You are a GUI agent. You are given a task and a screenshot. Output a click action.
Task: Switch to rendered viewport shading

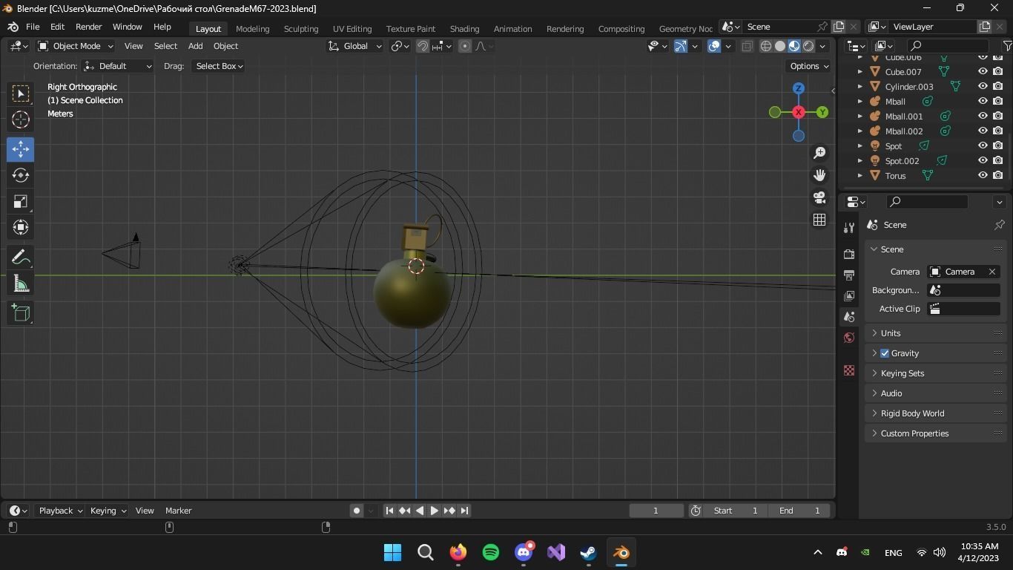point(808,46)
